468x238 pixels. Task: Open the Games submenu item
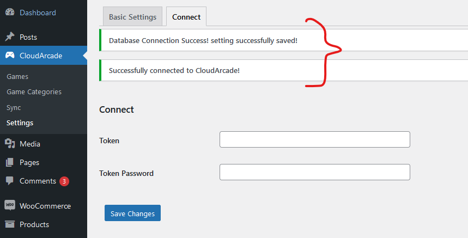[17, 76]
